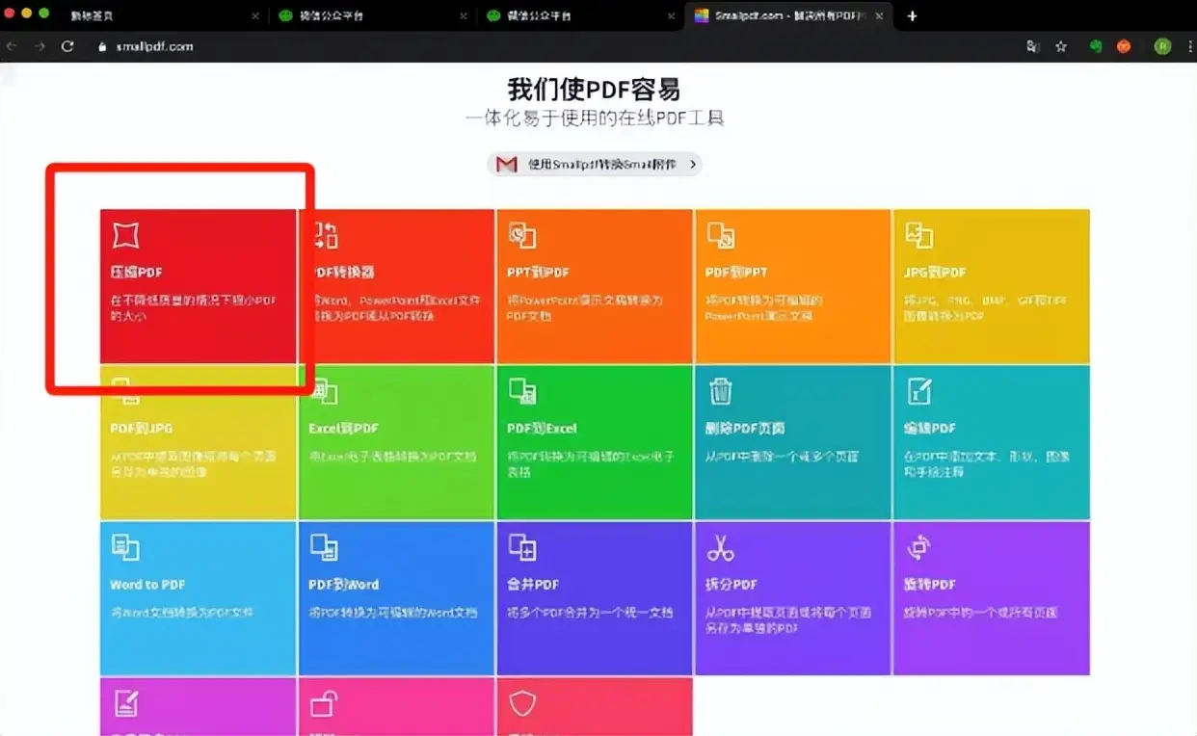1197x736 pixels.
Task: Click the green extension icon in toolbar
Action: pos(1097,45)
